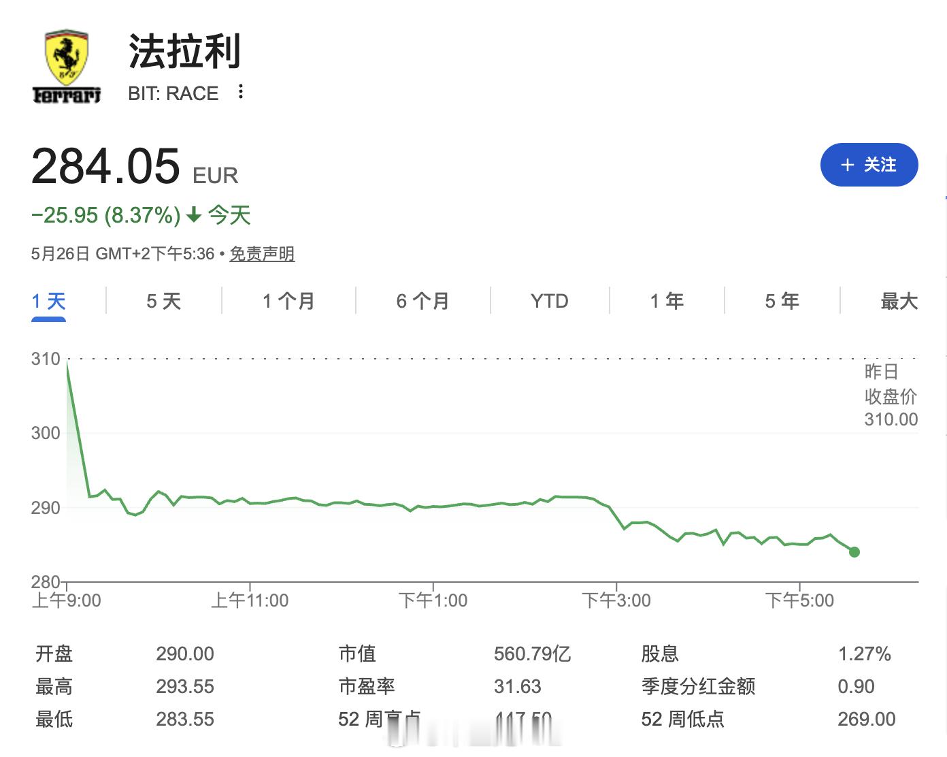This screenshot has width=947, height=757.
Task: Click the 52 周低点 value 269.00
Action: pos(867,720)
